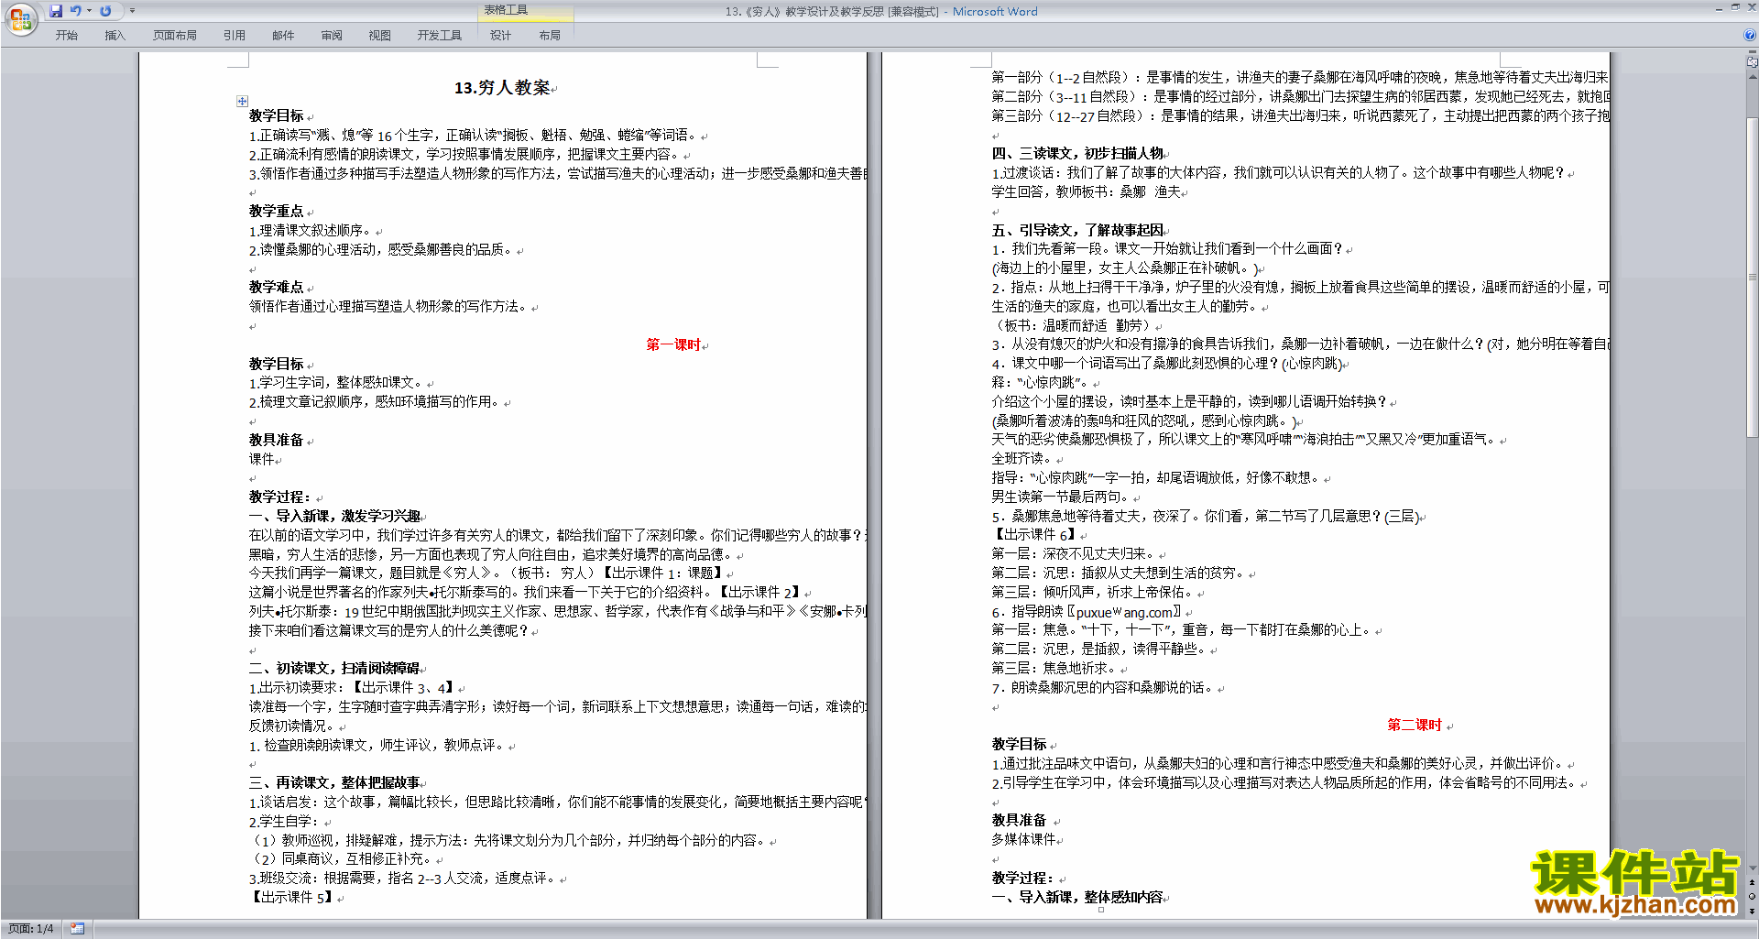Image resolution: width=1759 pixels, height=939 pixels.
Task: Click the 教学难点 heading
Action: tap(276, 287)
